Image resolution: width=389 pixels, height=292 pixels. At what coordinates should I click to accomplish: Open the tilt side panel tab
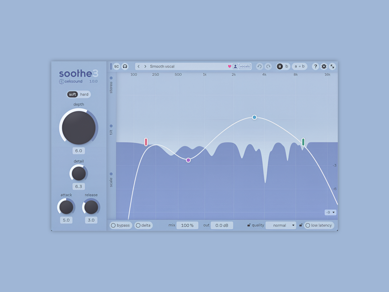coord(111,129)
